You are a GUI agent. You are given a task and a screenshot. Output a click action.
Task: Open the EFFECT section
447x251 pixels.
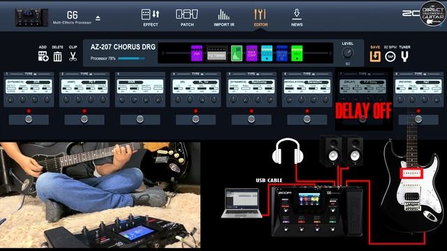tap(150, 17)
